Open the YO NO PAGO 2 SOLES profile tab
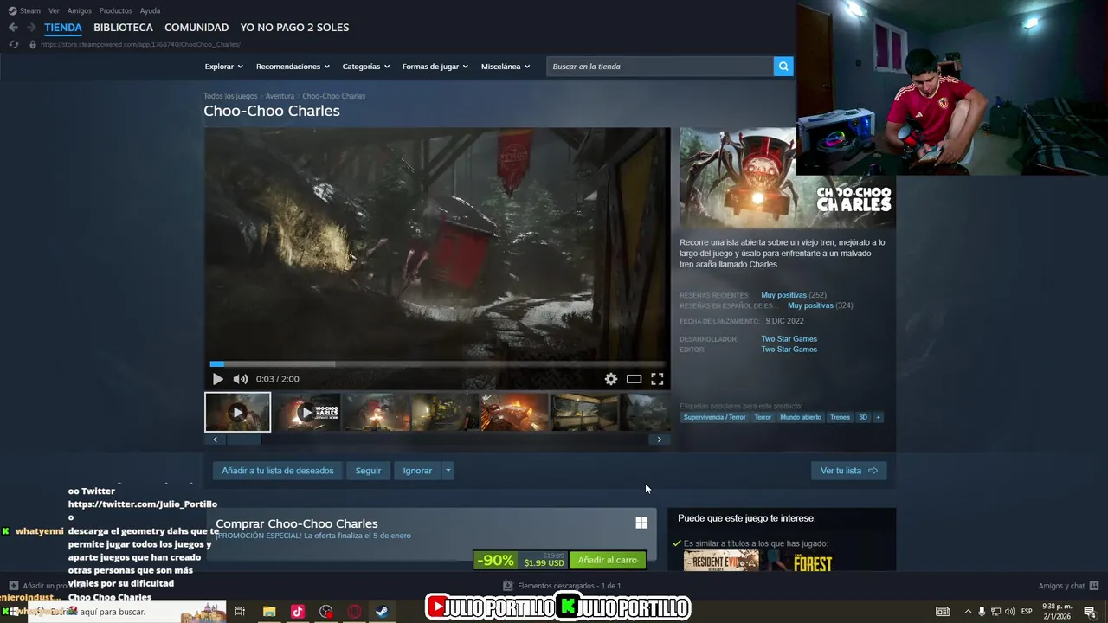This screenshot has height=623, width=1108. click(294, 28)
